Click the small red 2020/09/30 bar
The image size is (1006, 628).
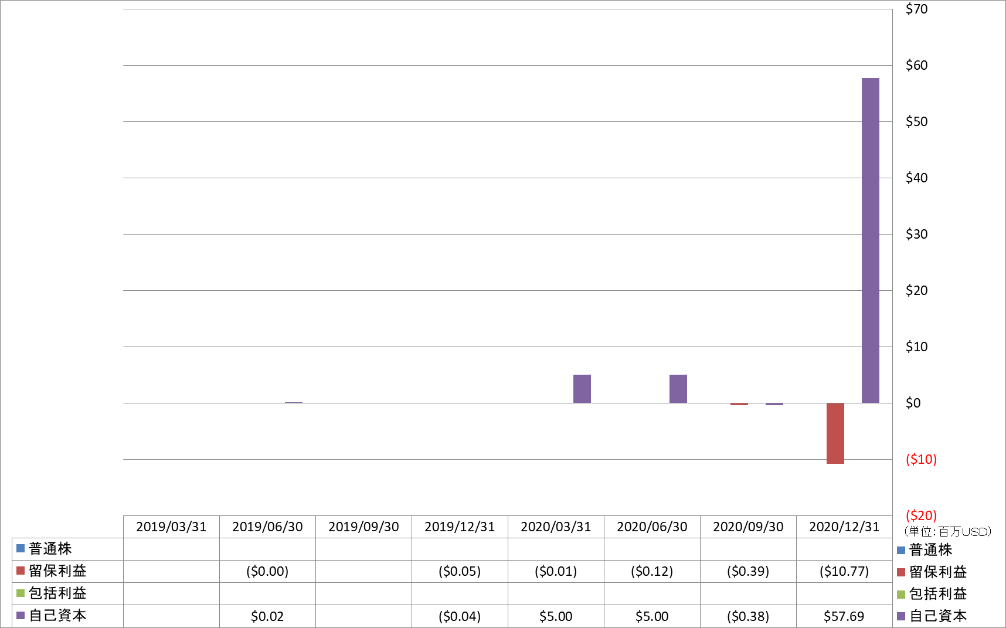point(739,404)
